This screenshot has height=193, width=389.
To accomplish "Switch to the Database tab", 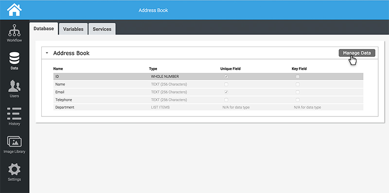I will point(44,29).
